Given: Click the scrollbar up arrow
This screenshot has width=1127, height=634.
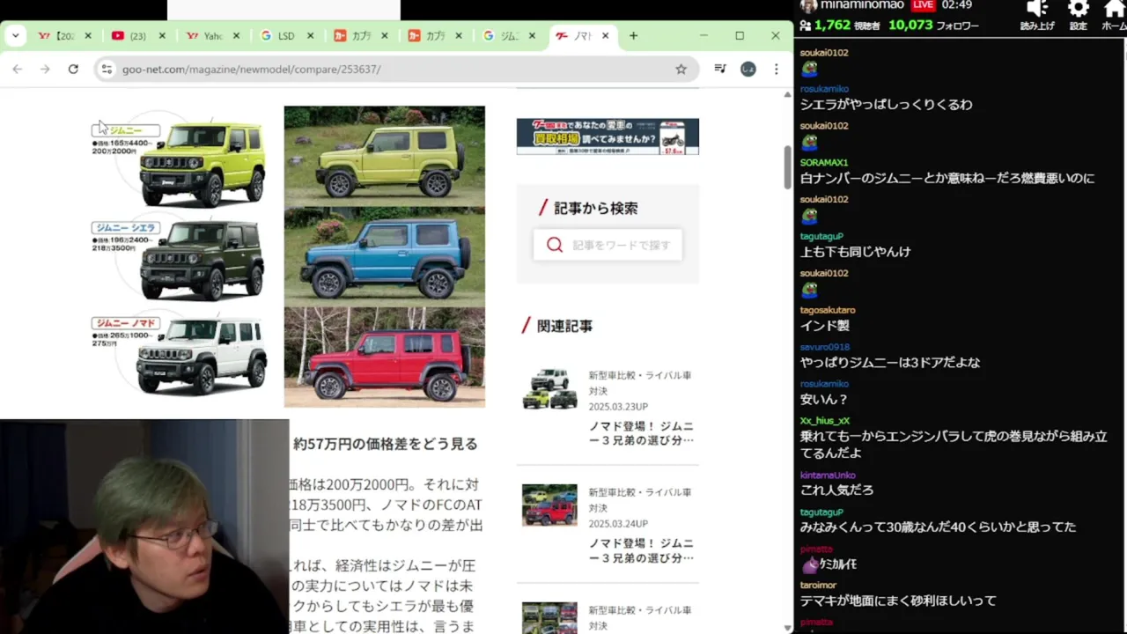Looking at the screenshot, I should [788, 94].
